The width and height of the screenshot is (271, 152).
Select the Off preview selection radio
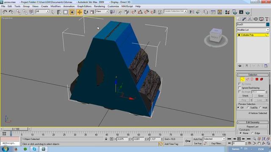[238, 108]
